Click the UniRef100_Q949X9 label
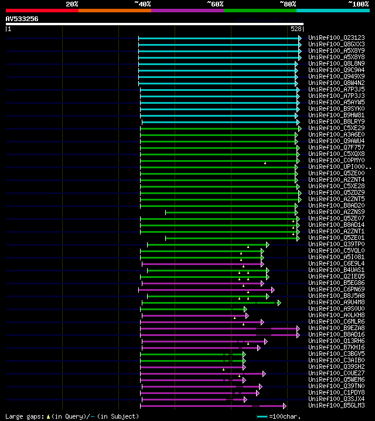The image size is (375, 421). pos(336,76)
